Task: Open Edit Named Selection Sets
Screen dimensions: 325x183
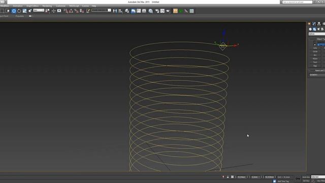Action: [88, 11]
